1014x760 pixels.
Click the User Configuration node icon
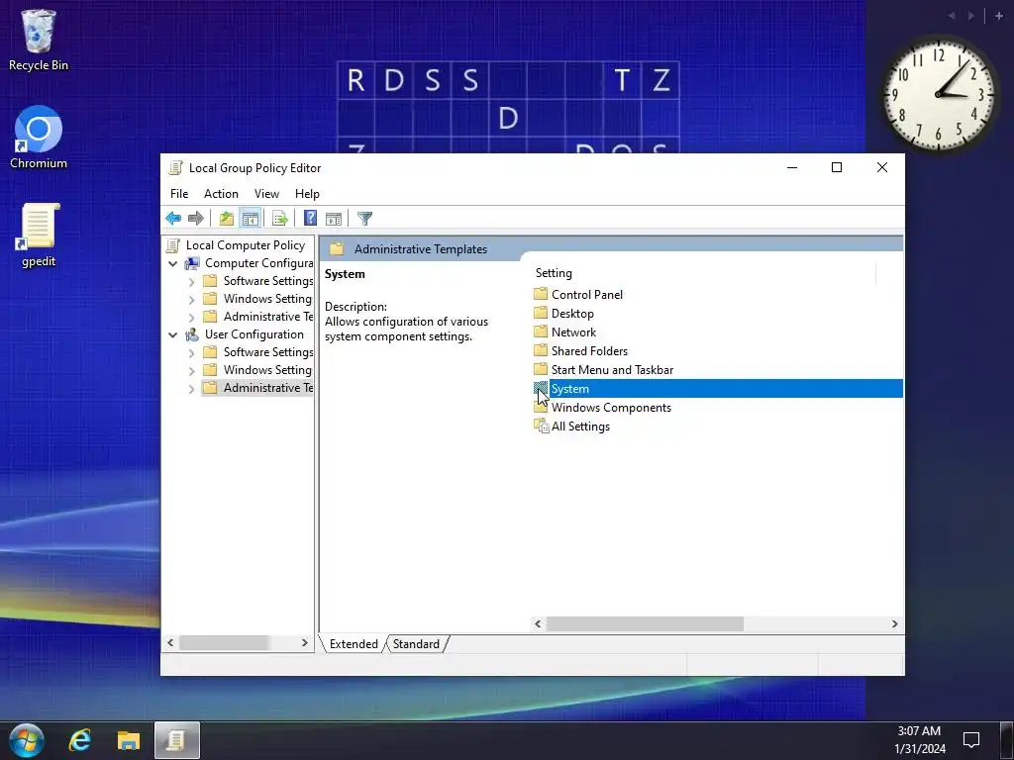(192, 334)
